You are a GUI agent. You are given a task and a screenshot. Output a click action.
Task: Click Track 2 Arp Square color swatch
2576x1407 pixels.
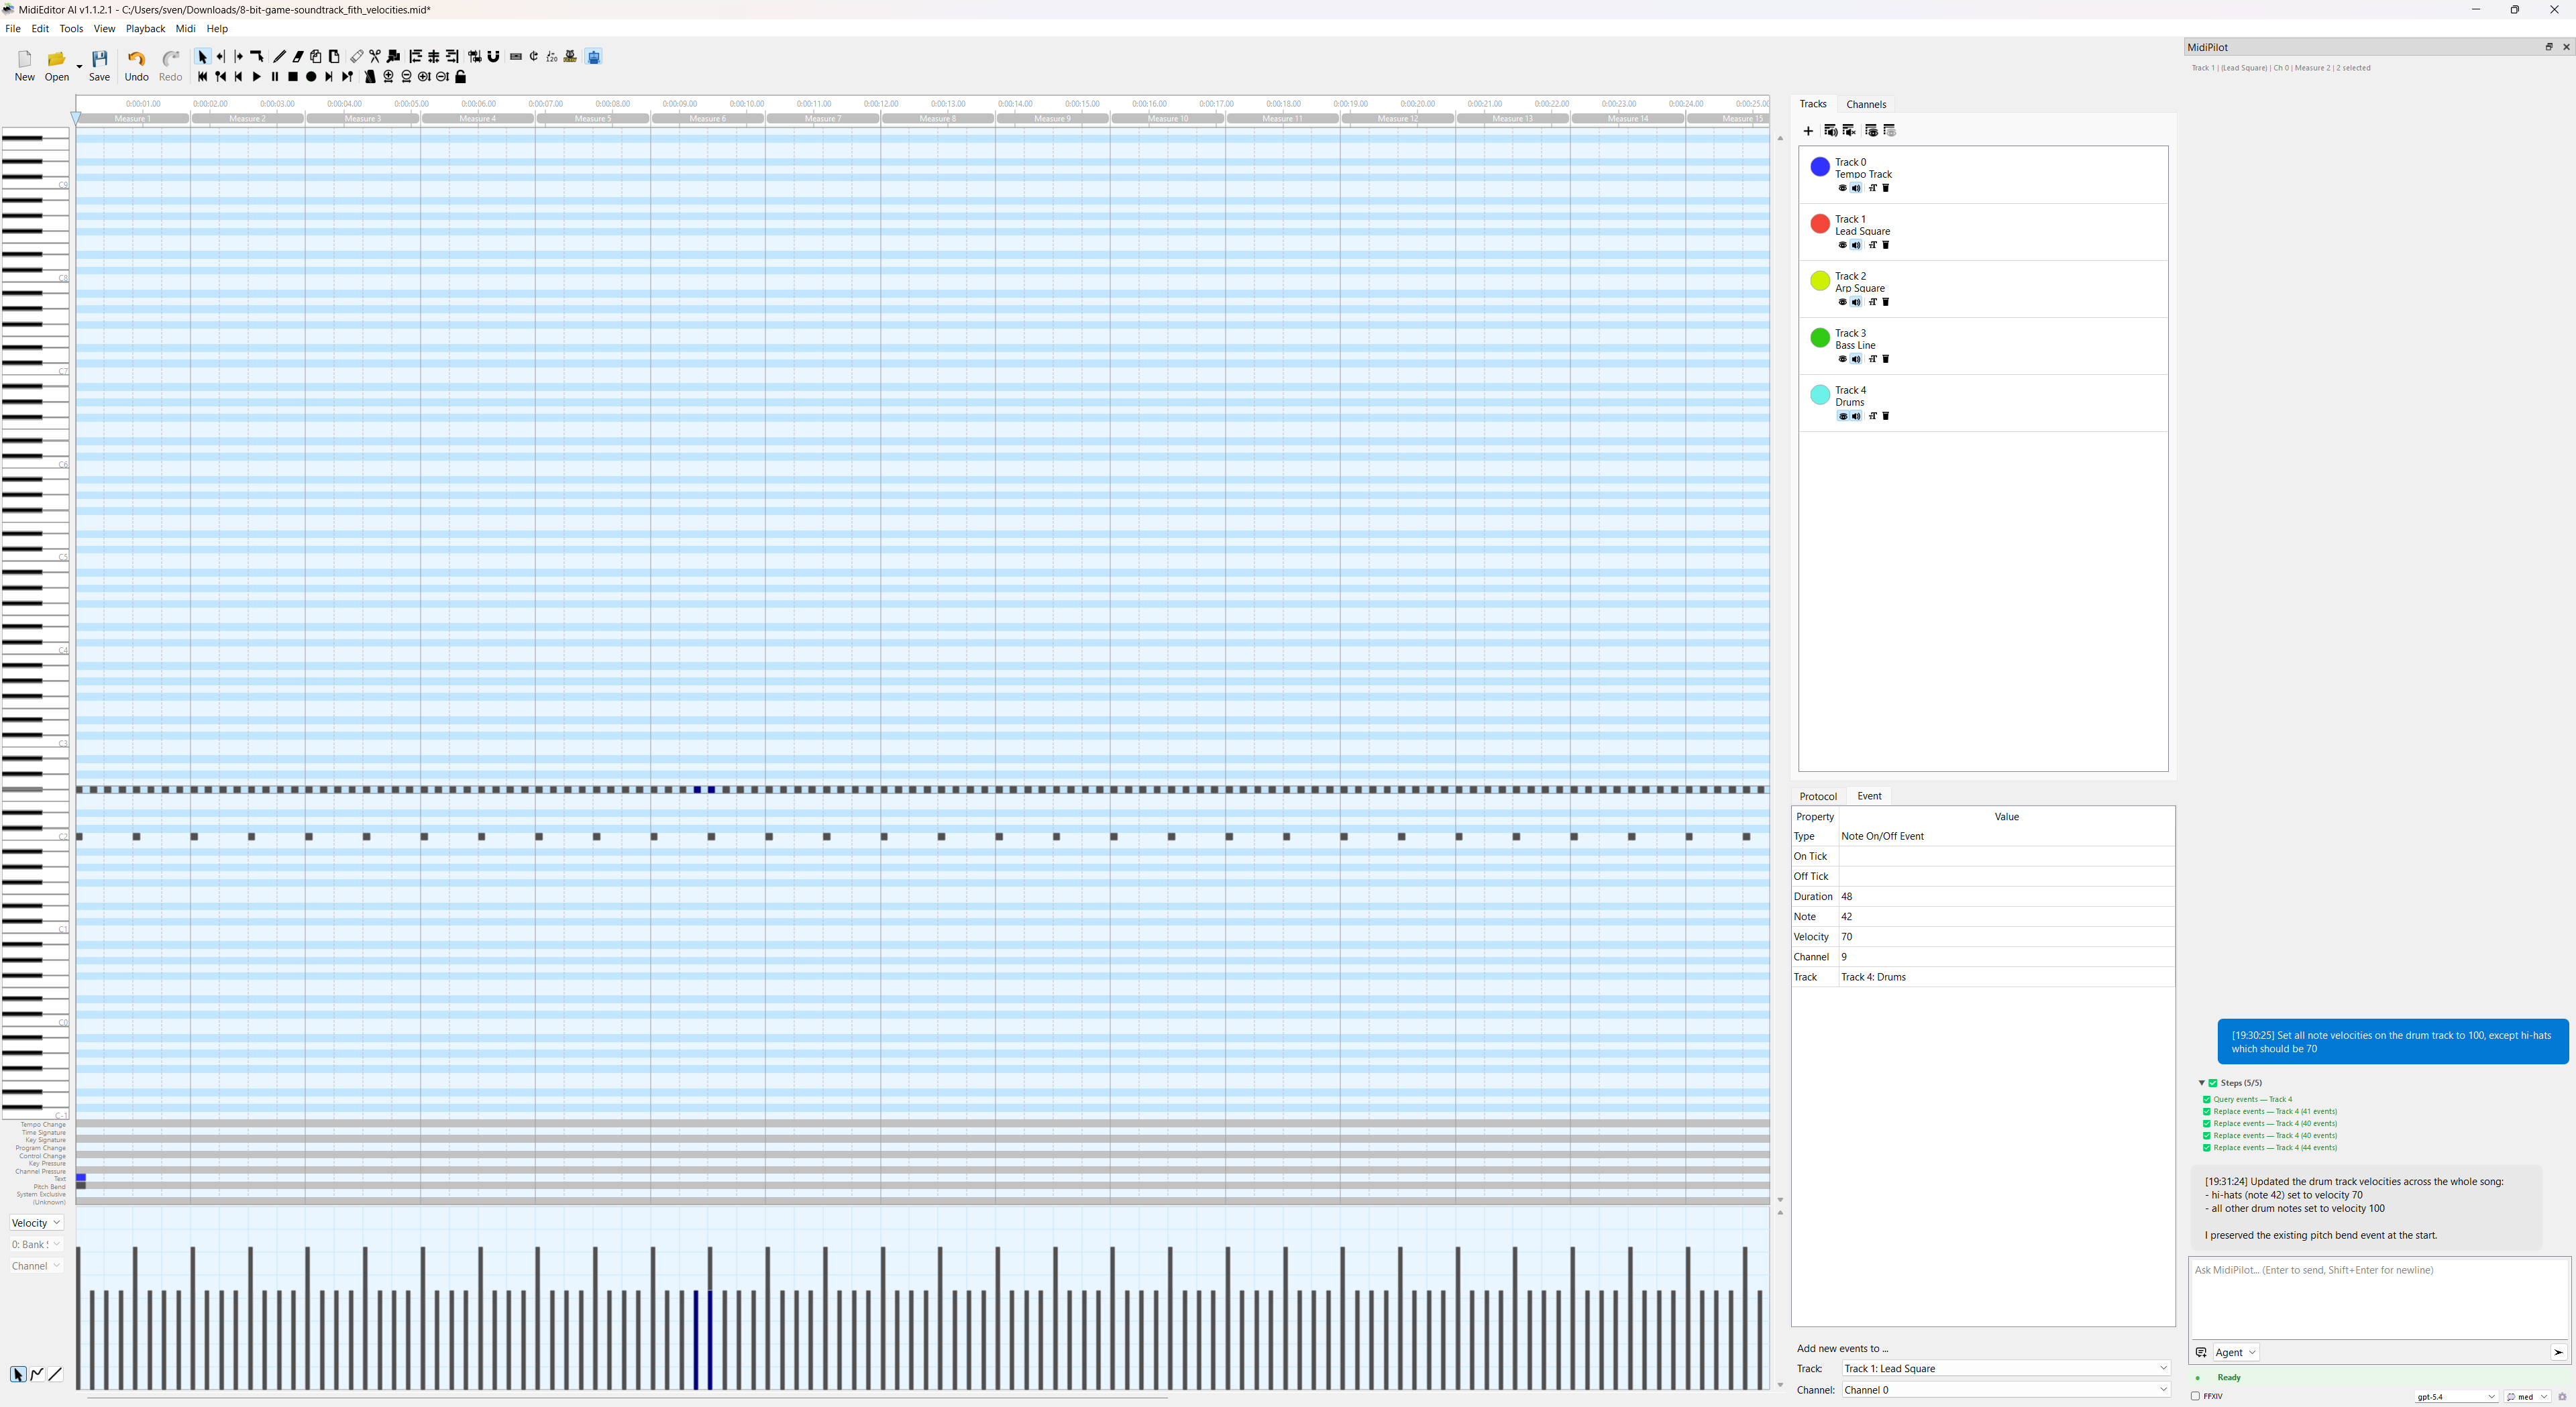pos(1820,281)
